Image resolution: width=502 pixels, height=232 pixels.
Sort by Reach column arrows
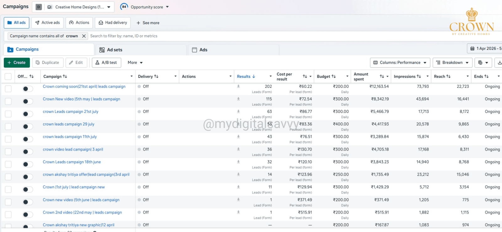(x=448, y=76)
